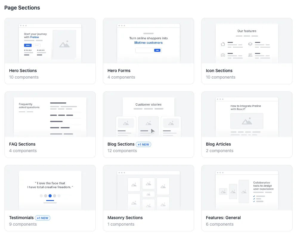Click the smiley face icon in Icon Sections preview
The image size is (297, 234).
coord(223,55)
